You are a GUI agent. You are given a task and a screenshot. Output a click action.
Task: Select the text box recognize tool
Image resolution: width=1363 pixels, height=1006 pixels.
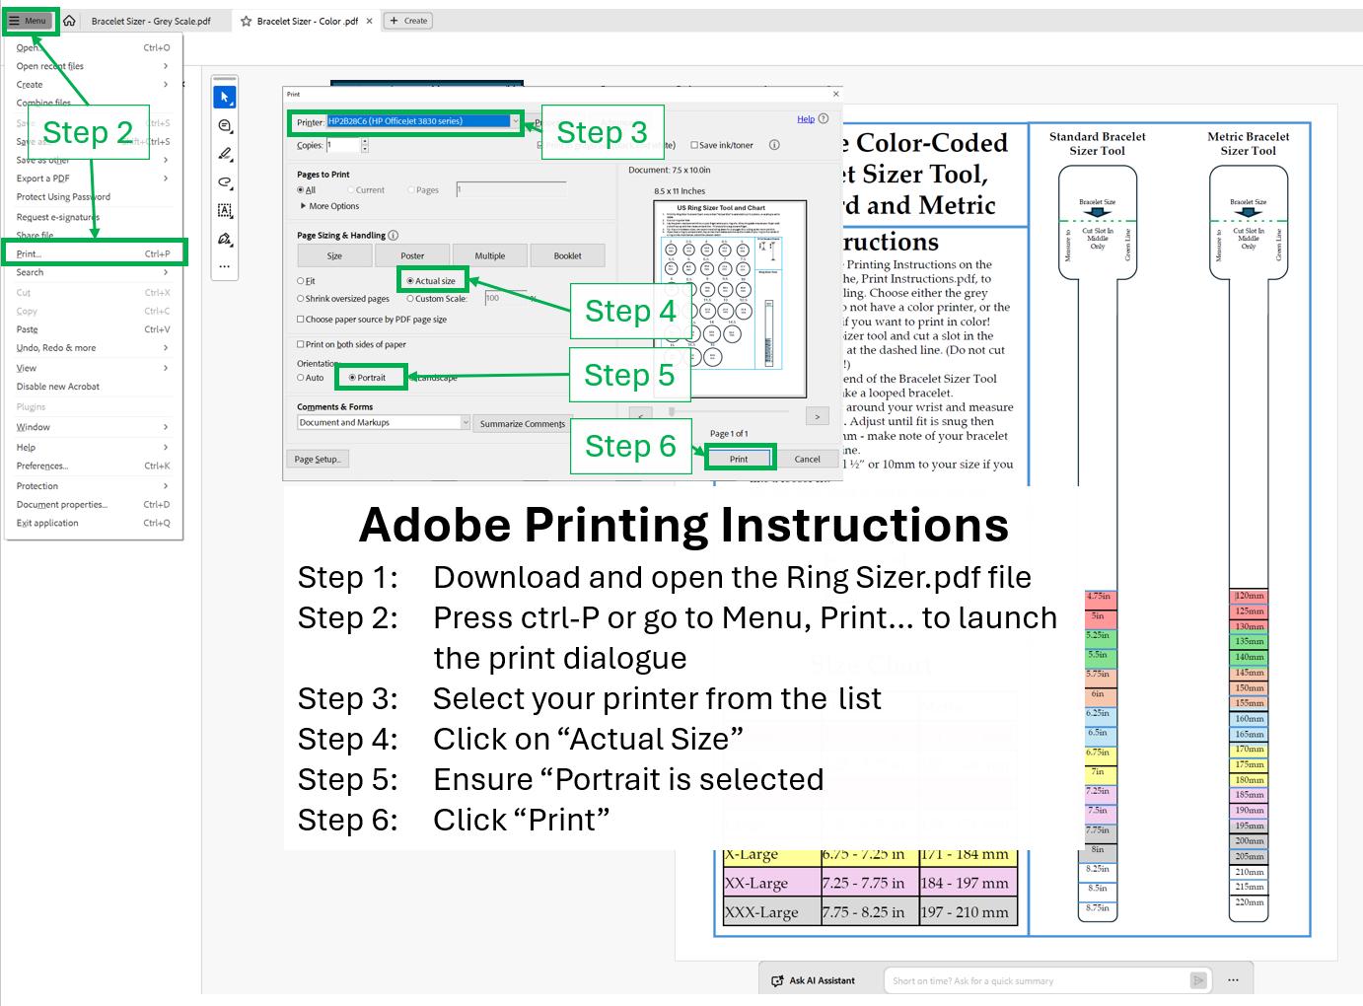click(x=225, y=211)
